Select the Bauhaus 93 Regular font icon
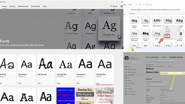 [x=146, y=34]
